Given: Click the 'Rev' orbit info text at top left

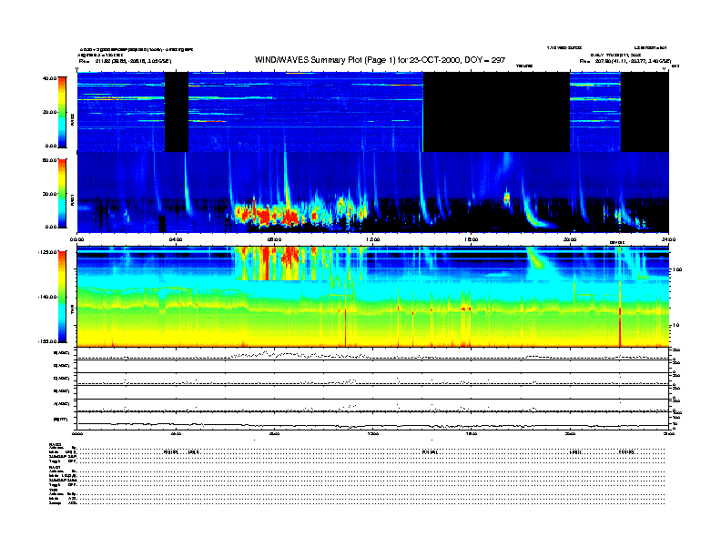Looking at the screenshot, I should click(125, 61).
